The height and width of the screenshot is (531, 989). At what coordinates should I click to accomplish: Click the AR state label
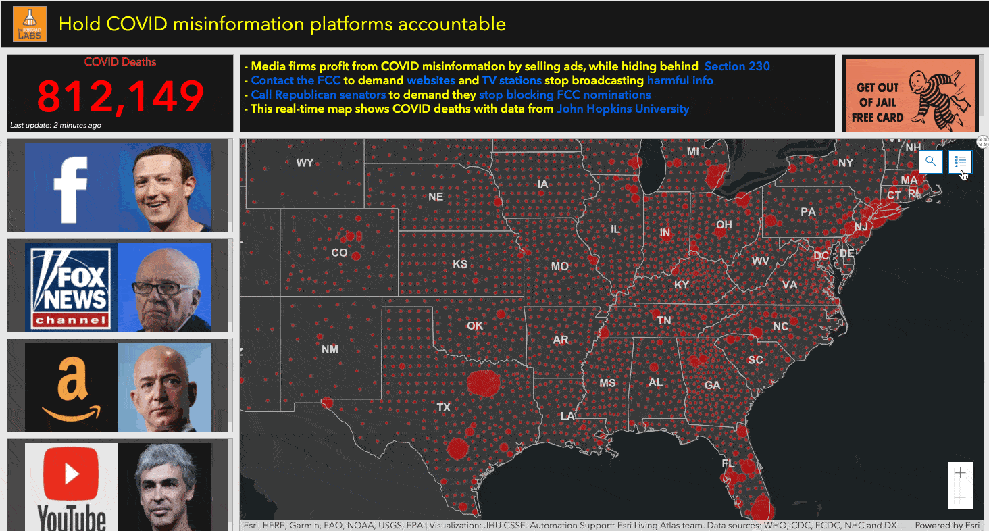(x=560, y=340)
